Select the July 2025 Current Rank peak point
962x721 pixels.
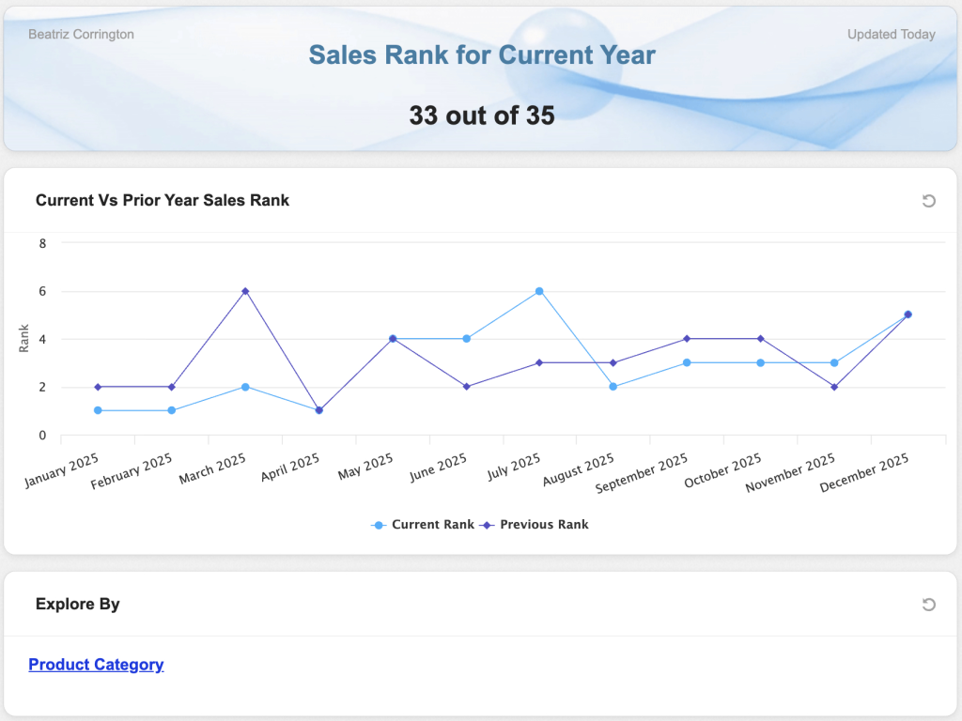click(539, 291)
